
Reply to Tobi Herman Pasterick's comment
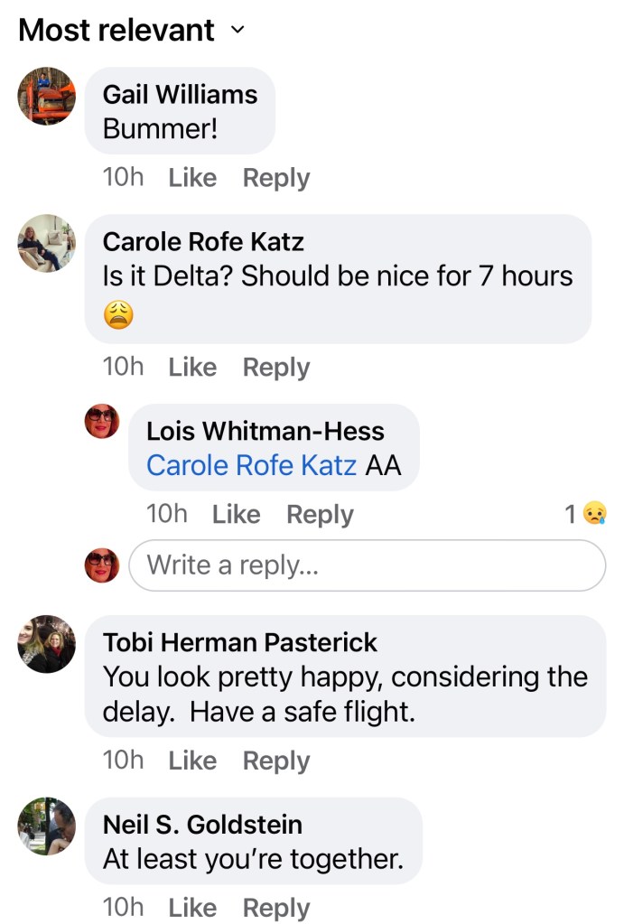tap(276, 761)
